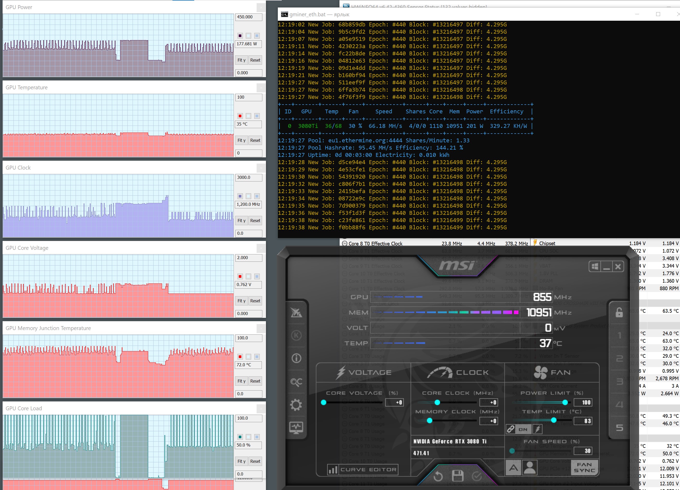680x490 pixels.
Task: Select profile slot 5
Action: (x=619, y=428)
